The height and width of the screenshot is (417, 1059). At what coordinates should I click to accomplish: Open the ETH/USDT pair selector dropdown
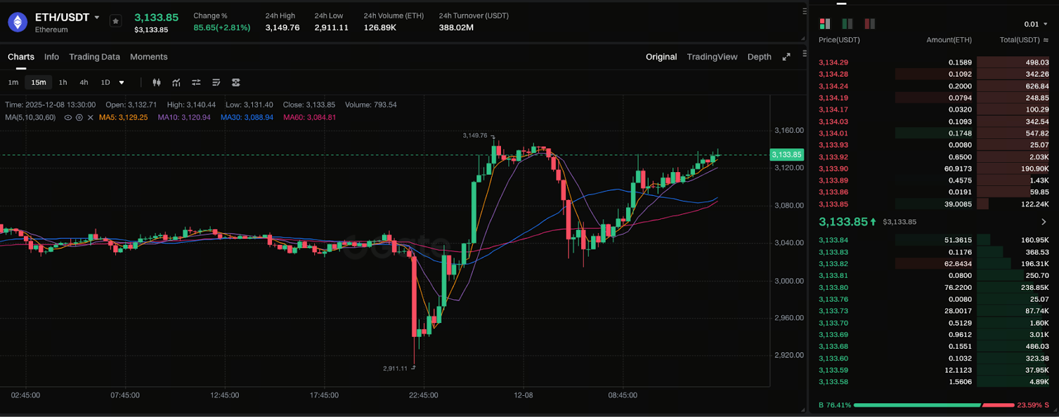[97, 17]
